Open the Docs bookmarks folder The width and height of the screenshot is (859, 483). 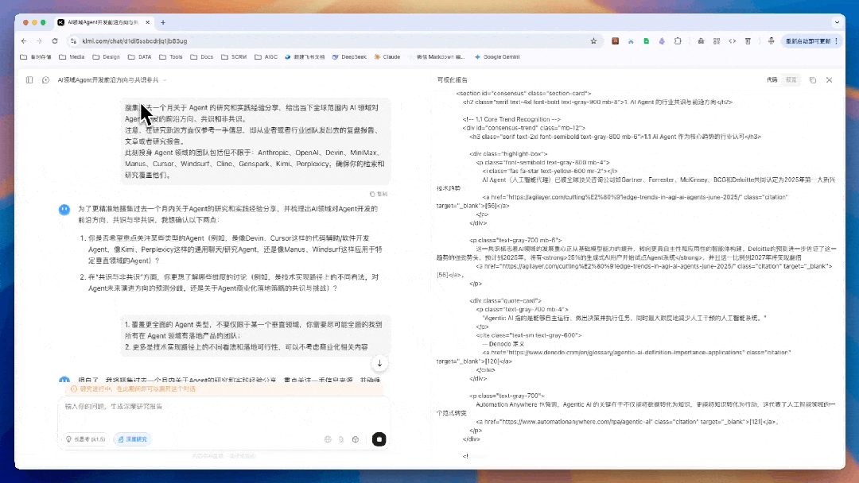(201, 57)
